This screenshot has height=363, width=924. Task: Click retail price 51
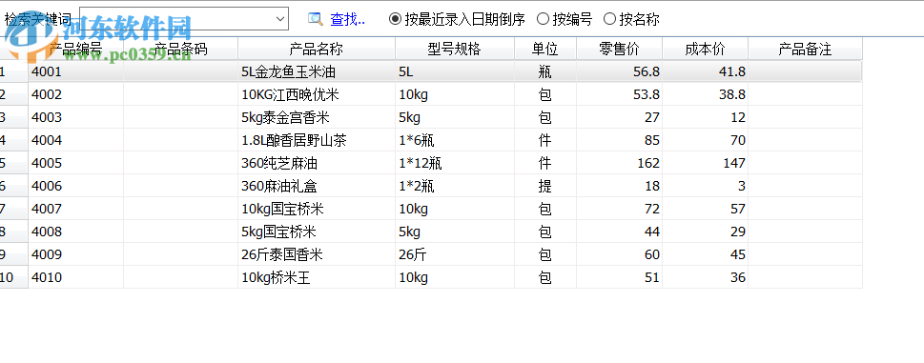651,277
